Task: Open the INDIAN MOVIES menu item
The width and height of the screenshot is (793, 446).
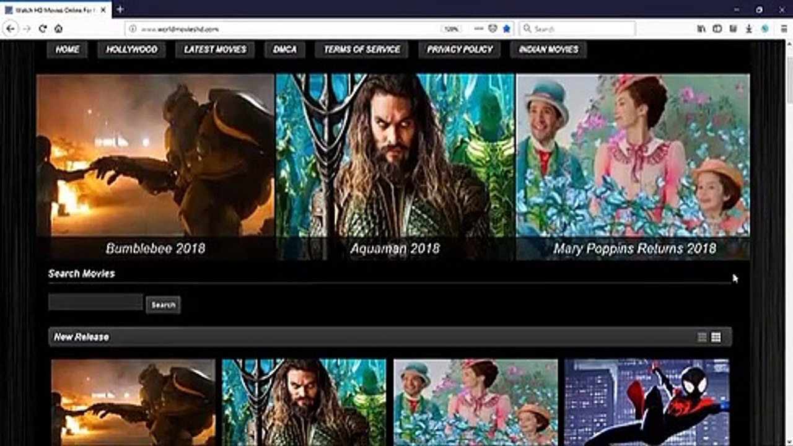Action: [548, 50]
